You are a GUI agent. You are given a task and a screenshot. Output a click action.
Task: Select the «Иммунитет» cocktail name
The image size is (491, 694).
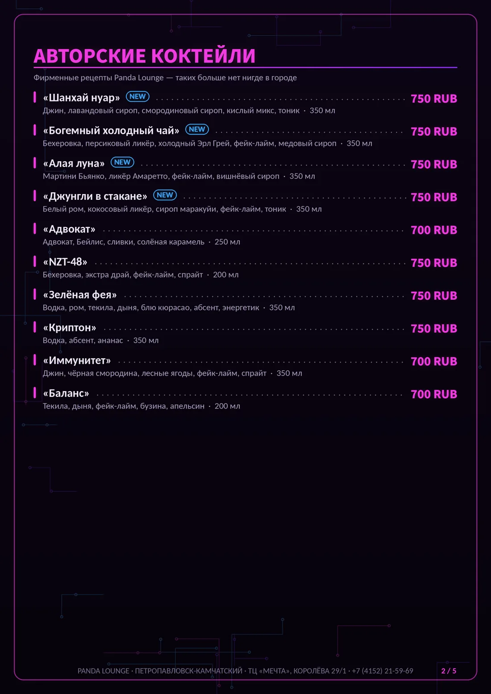77,360
